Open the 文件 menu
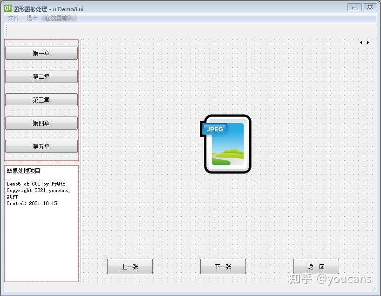 point(13,18)
